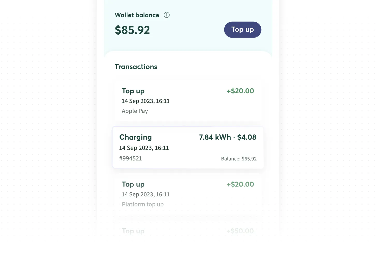Click the Transactions heading
376x259 pixels.
[x=136, y=67]
